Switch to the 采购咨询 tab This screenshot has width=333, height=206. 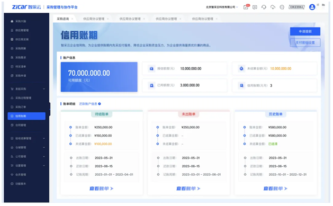[63, 19]
